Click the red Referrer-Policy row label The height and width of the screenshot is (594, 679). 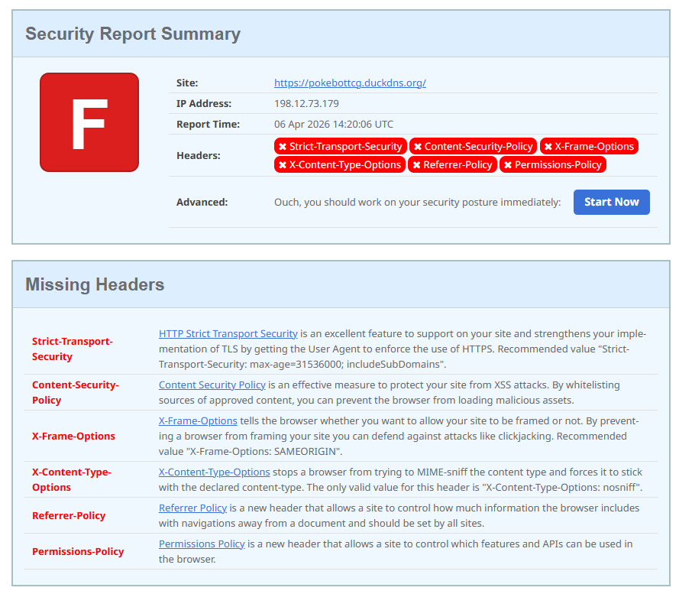69,515
